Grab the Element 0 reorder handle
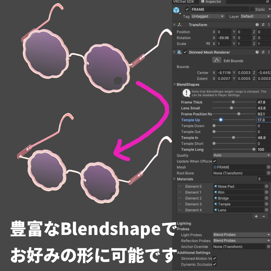This screenshot has height=271, width=271. [x=180, y=186]
